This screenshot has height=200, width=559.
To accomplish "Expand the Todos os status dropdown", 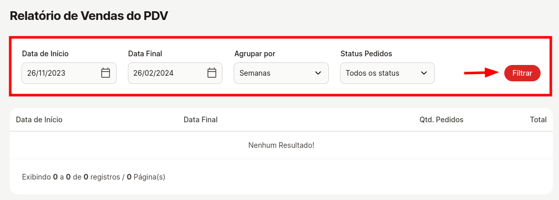I will pyautogui.click(x=387, y=73).
